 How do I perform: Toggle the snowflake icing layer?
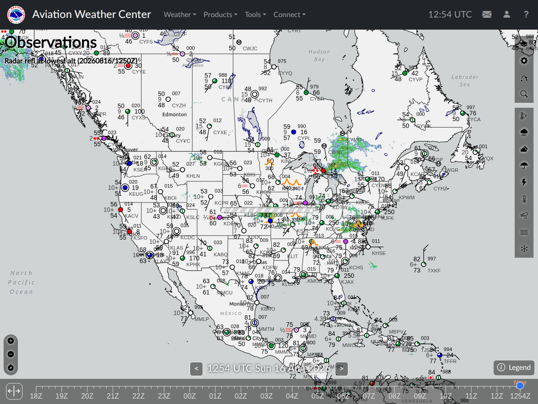coord(524,249)
